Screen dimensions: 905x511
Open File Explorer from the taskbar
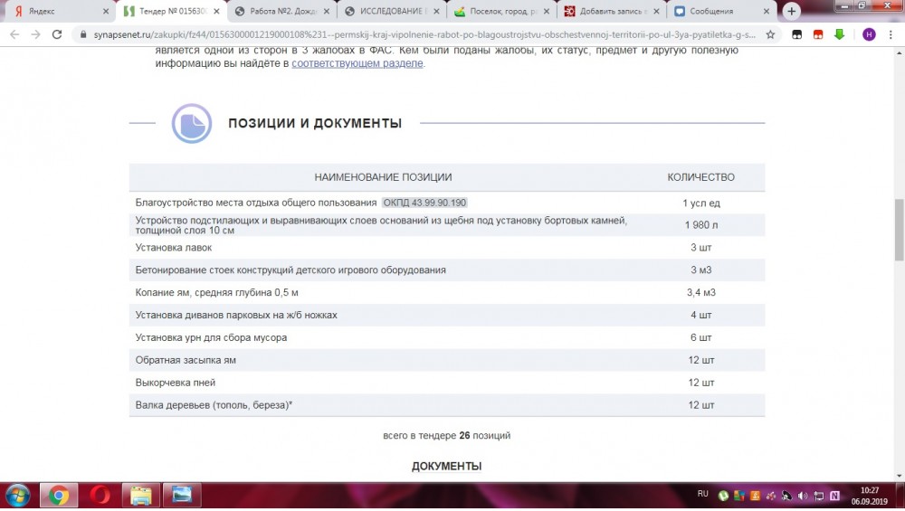tap(140, 495)
